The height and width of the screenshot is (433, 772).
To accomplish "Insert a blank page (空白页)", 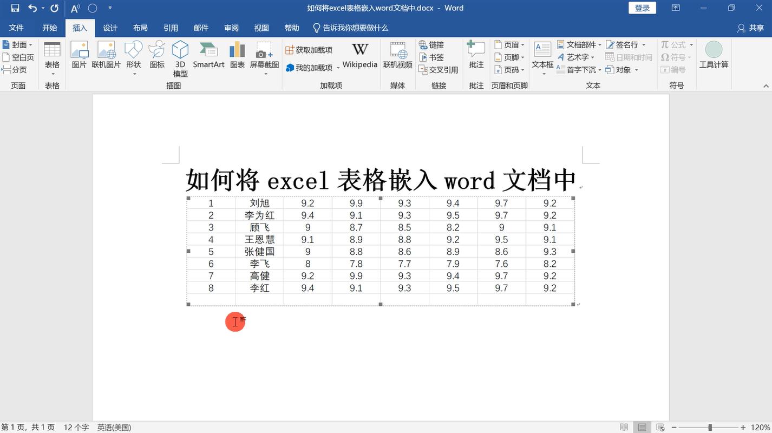I will click(18, 57).
